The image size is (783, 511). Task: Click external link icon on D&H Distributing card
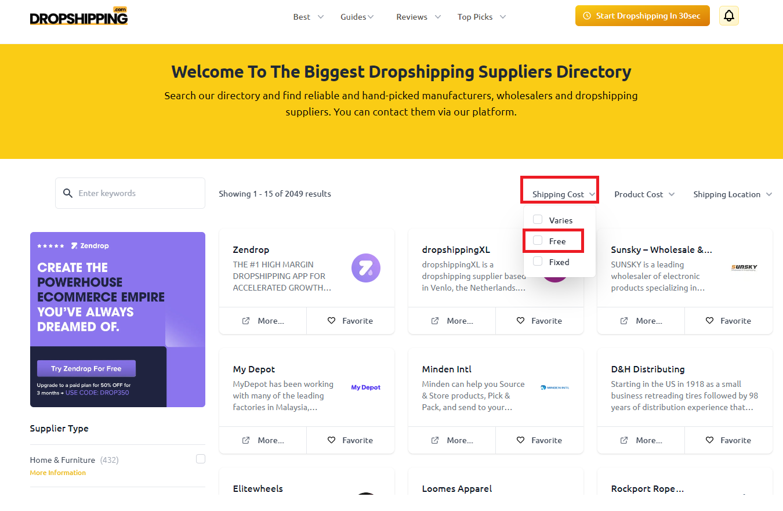pos(624,440)
